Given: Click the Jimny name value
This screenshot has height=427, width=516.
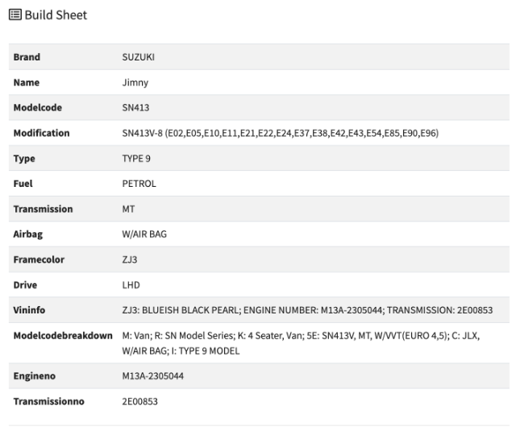Looking at the screenshot, I should [135, 82].
